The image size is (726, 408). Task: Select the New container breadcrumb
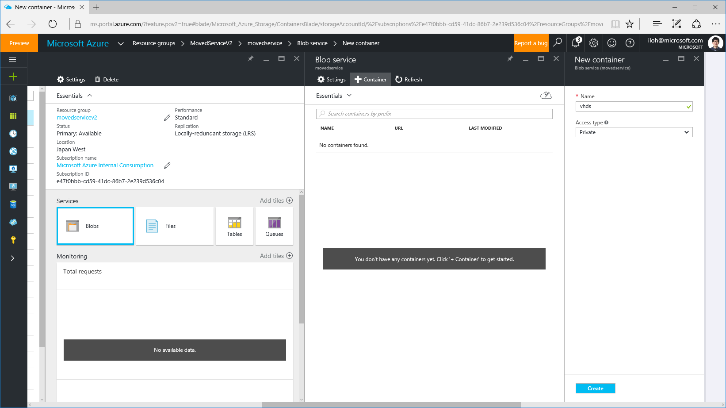point(361,43)
